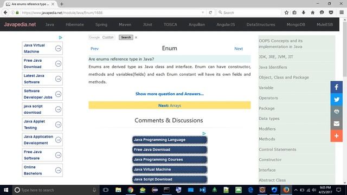The image size is (347, 195).
Task: Open Microsoft Edge from the taskbar
Action: tap(250, 190)
